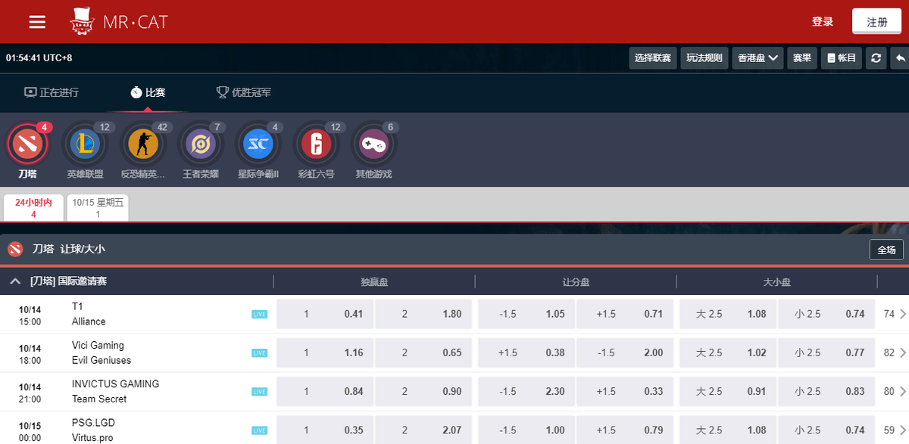Bet on Evil Geniuses moneyline odds 0.65
The width and height of the screenshot is (909, 444).
423,352
